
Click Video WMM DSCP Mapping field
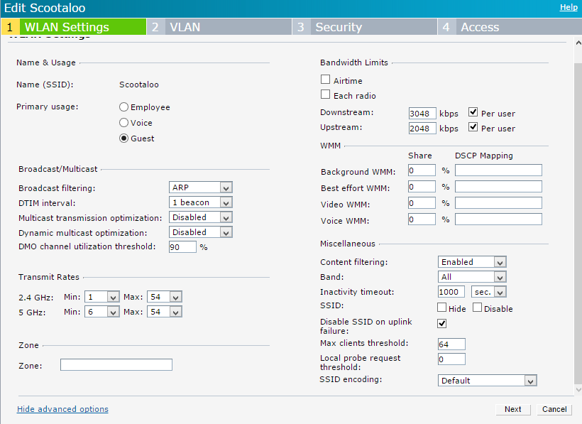tap(498, 203)
